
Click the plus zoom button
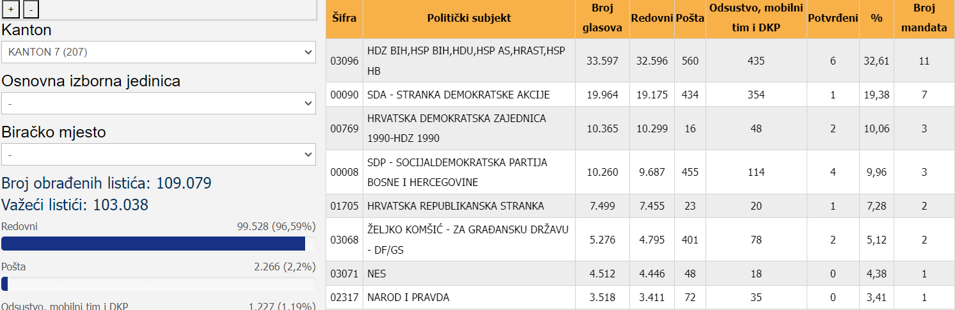(11, 10)
